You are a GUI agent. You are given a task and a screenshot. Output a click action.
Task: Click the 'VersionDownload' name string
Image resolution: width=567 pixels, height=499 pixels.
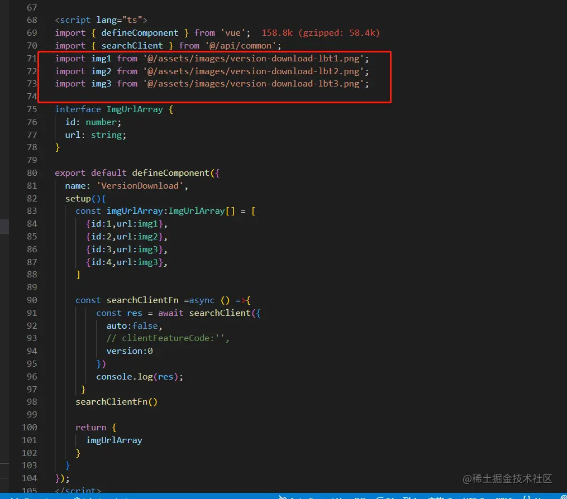point(140,186)
